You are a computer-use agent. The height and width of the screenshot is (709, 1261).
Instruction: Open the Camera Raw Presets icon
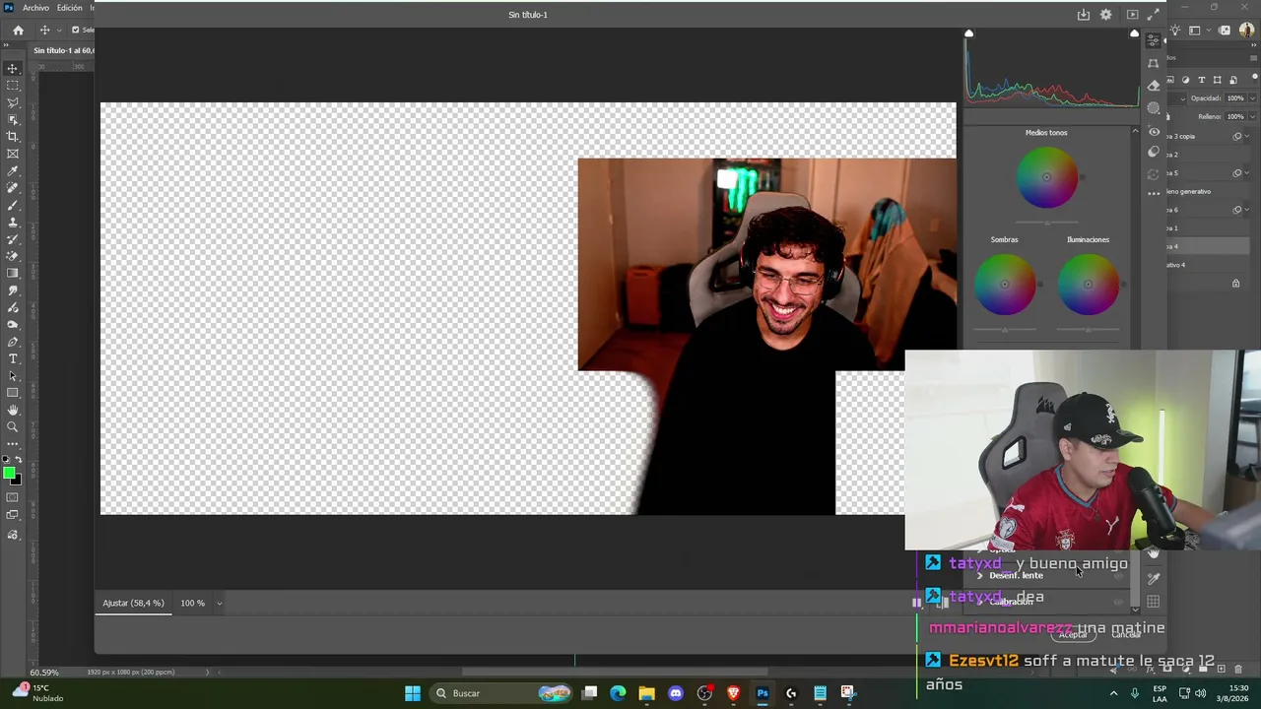click(1154, 153)
